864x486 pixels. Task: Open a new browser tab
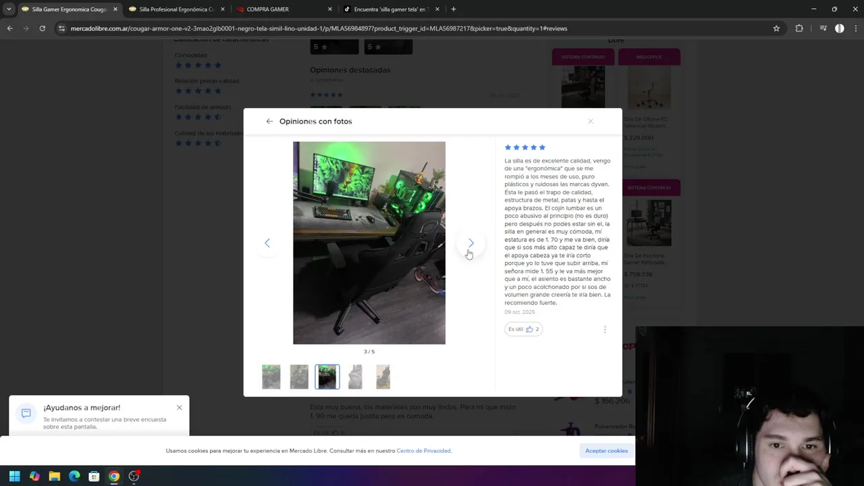coord(454,9)
